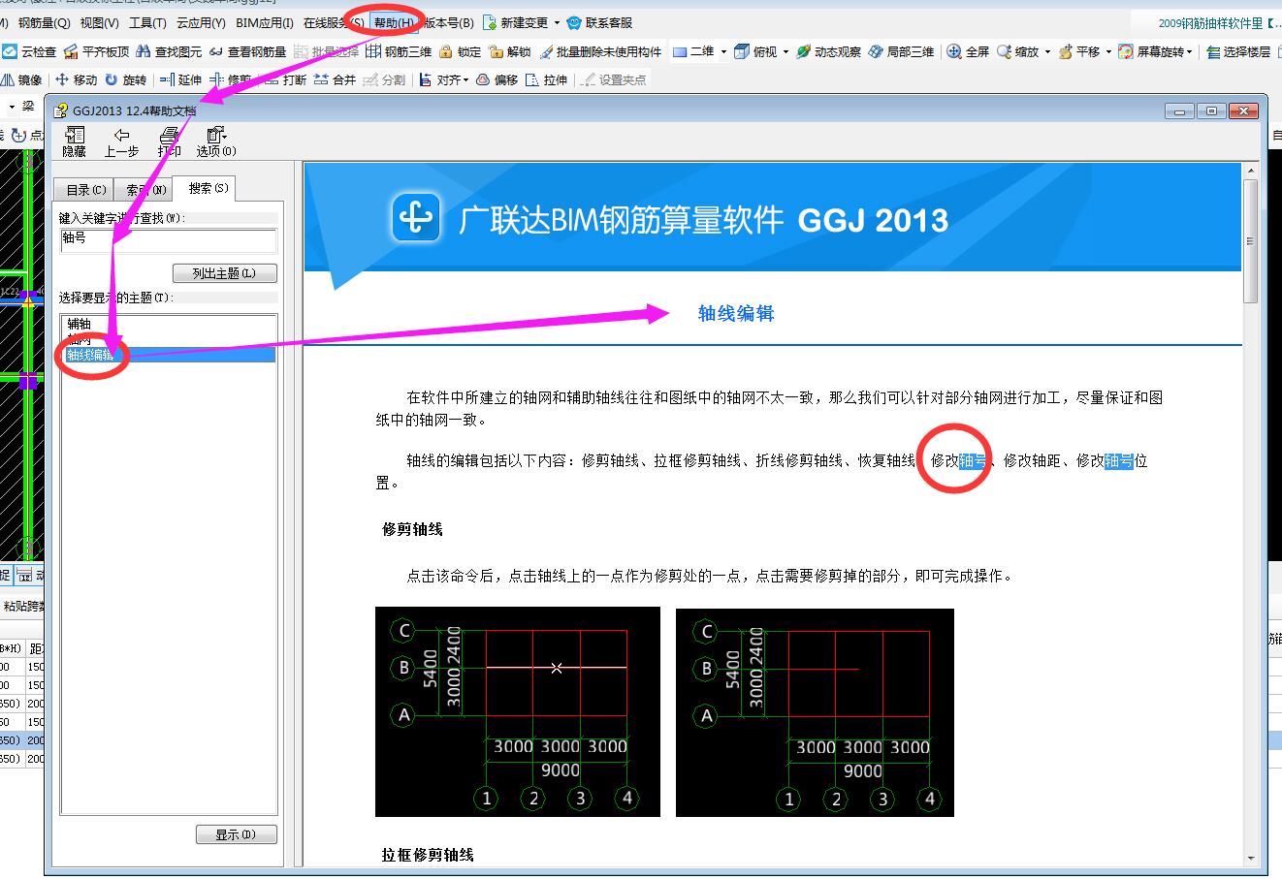Click 屏幕旋转 screen rotate tool

(x=1150, y=51)
